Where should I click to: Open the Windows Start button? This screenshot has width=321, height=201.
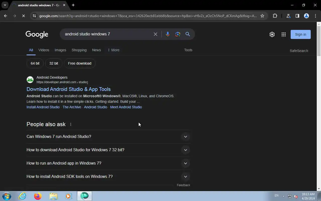(7, 196)
